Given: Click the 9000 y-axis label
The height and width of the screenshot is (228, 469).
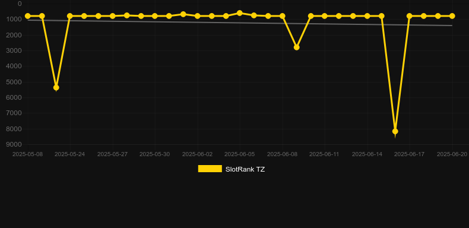Looking at the screenshot, I should tap(14, 144).
